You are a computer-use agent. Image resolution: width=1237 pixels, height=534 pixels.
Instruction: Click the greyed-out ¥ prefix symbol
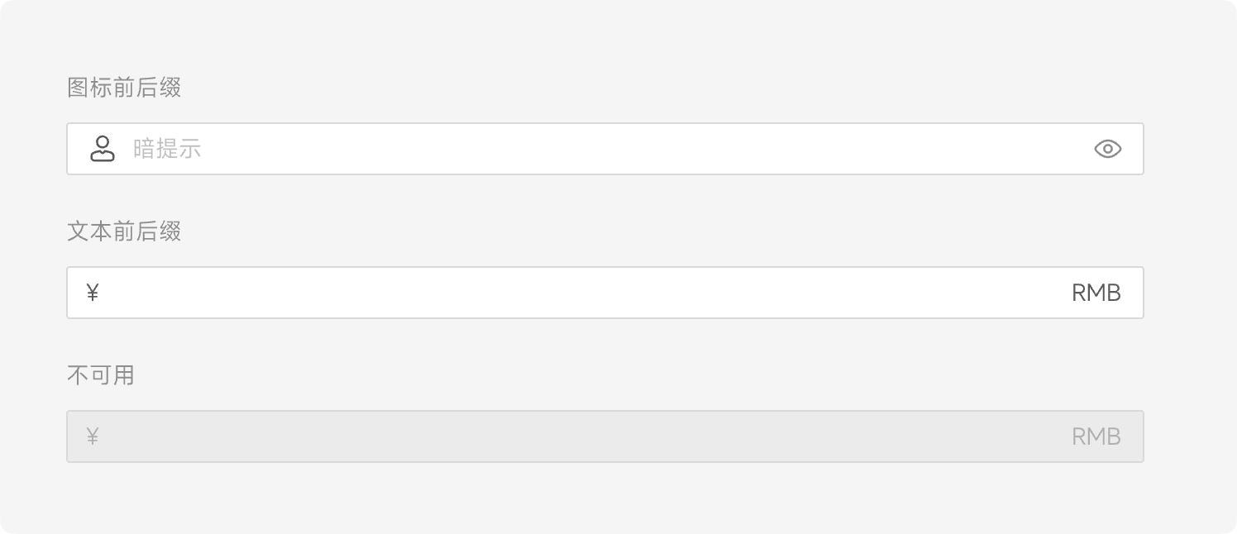point(93,436)
